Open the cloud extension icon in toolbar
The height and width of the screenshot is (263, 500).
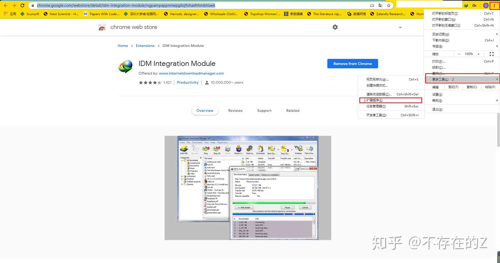(474, 6)
